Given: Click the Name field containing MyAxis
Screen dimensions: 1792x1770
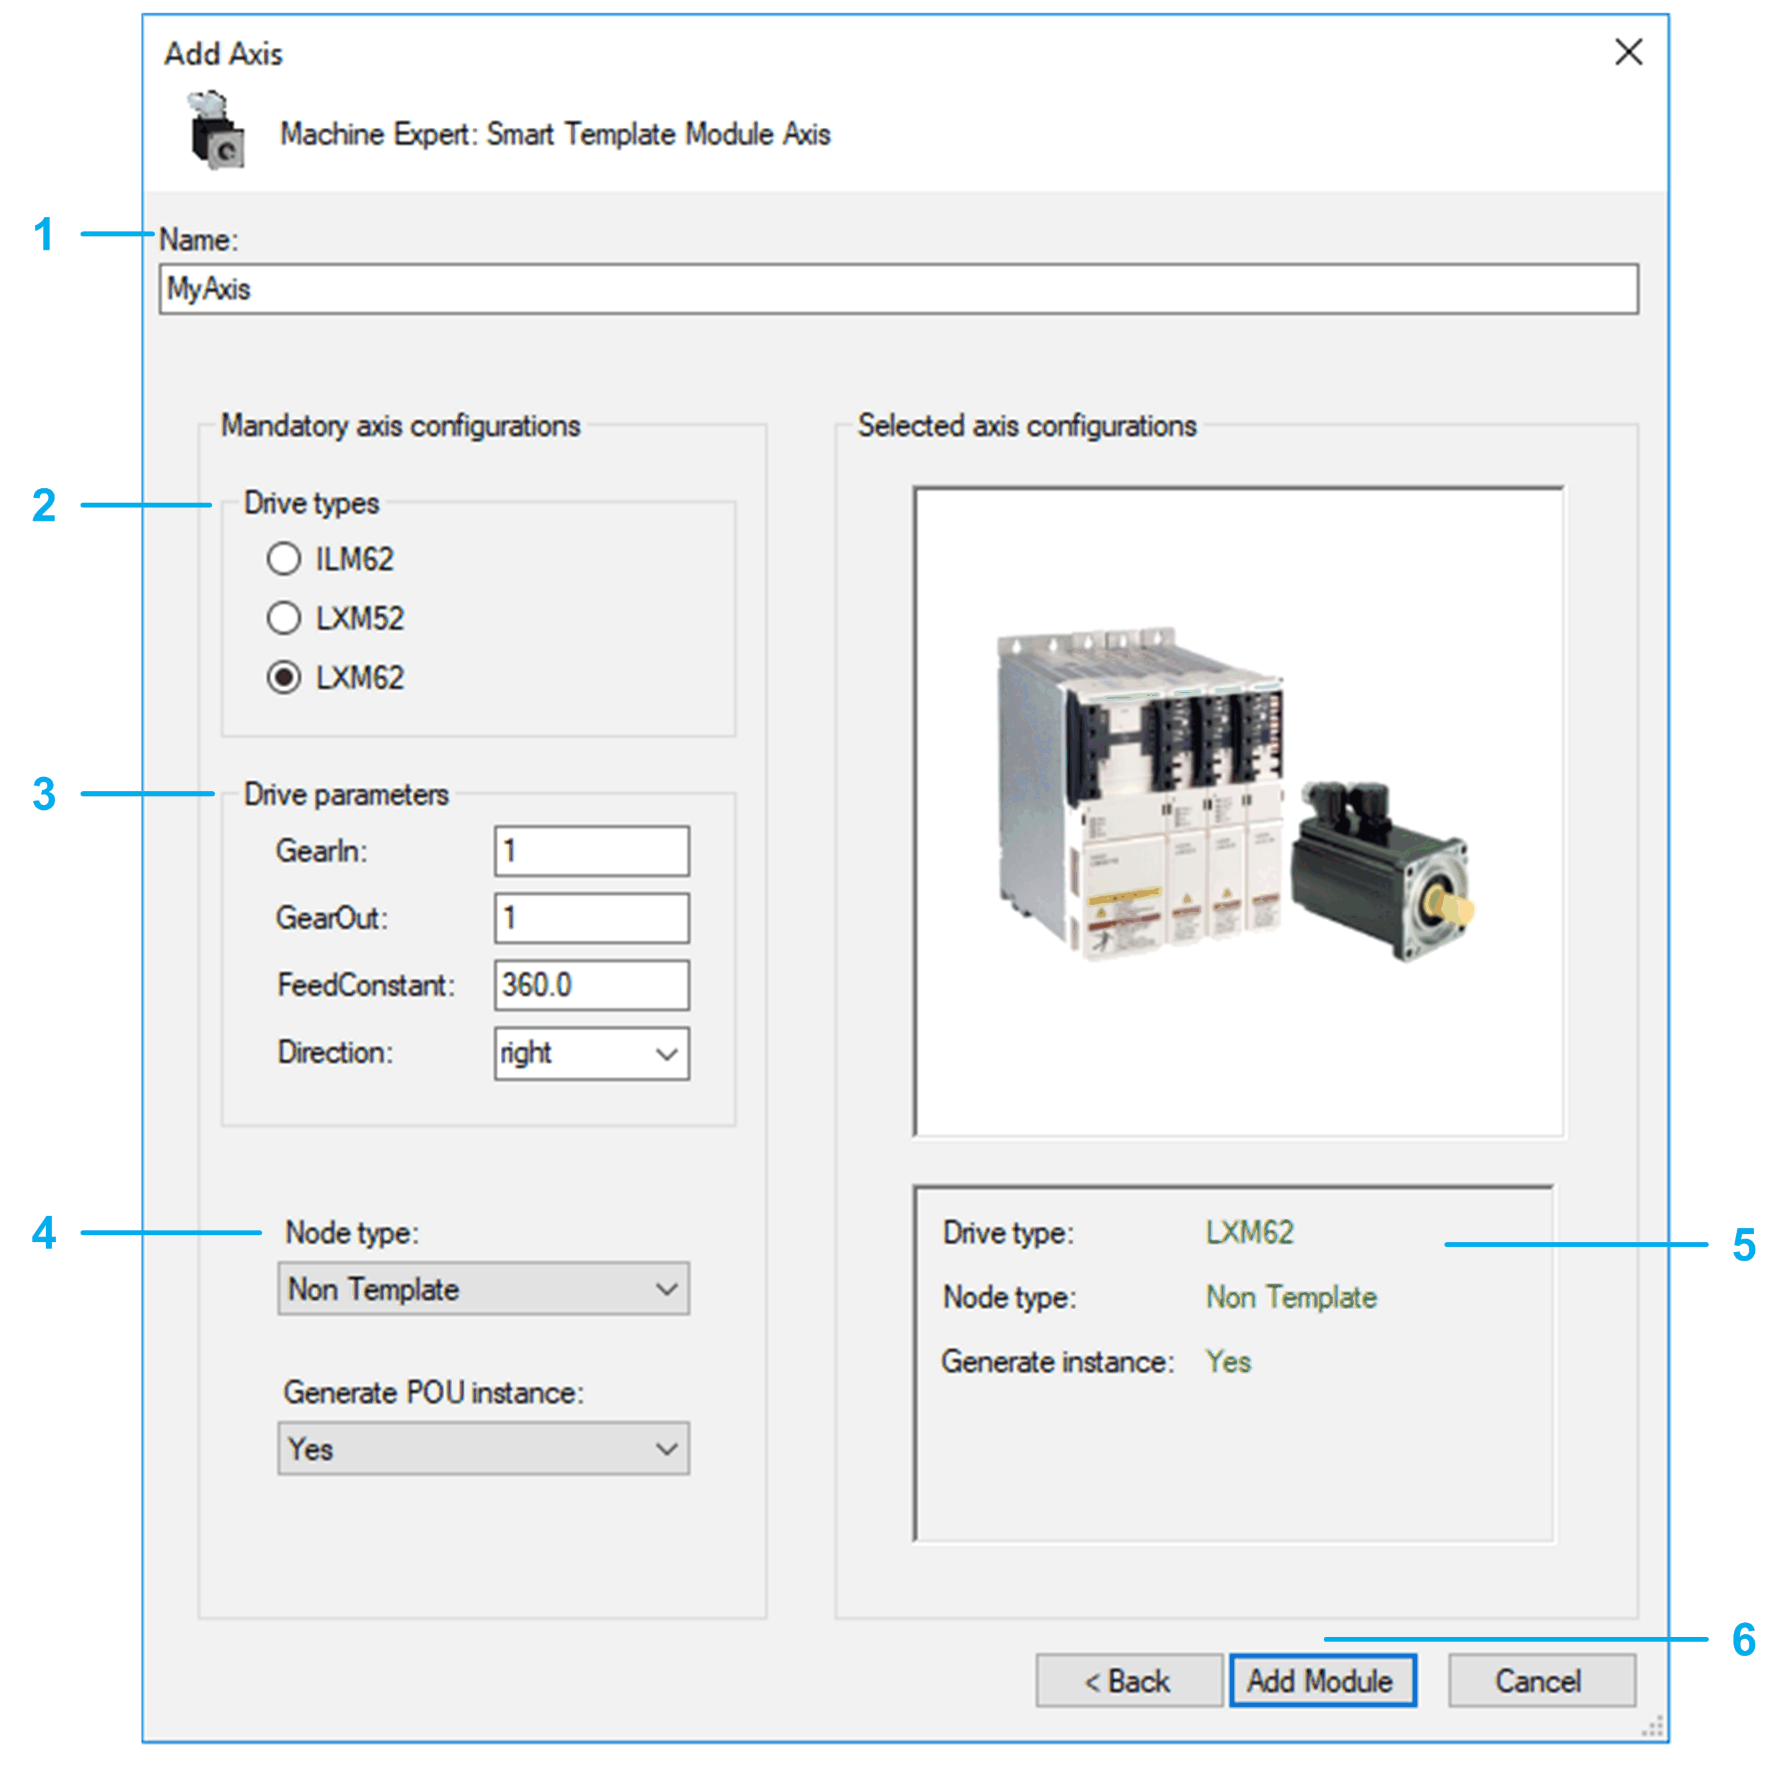Looking at the screenshot, I should [899, 290].
